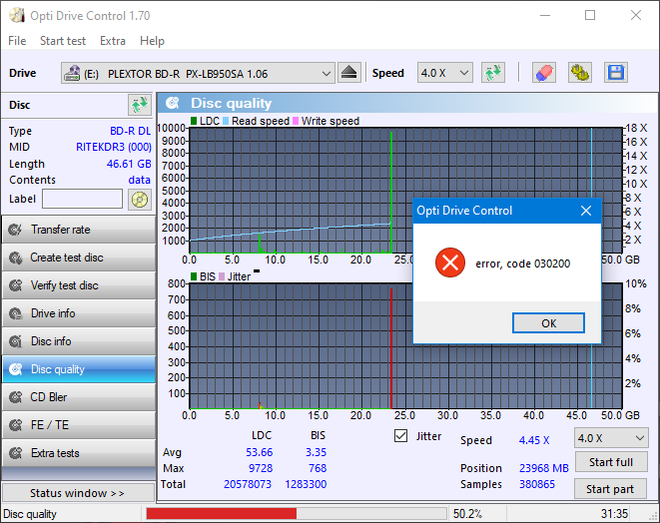Viewport: 660px width, 523px height.
Task: Refresh disc info with the green arrows icon
Action: pyautogui.click(x=140, y=105)
